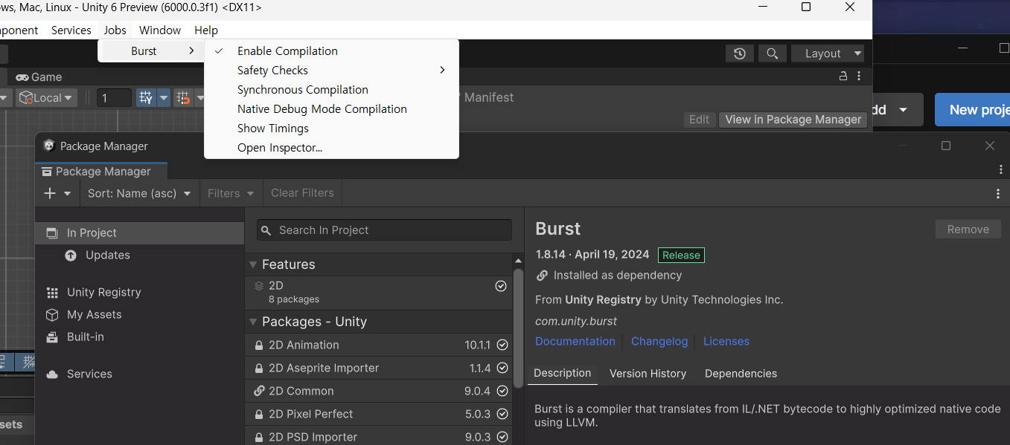This screenshot has width=1010, height=445.
Task: Click the Updates arrow icon in sidebar
Action: (71, 255)
